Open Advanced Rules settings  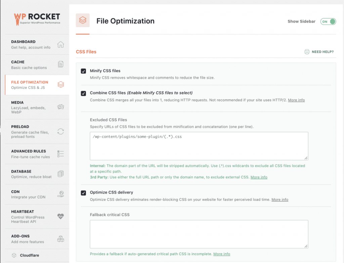tap(37, 154)
